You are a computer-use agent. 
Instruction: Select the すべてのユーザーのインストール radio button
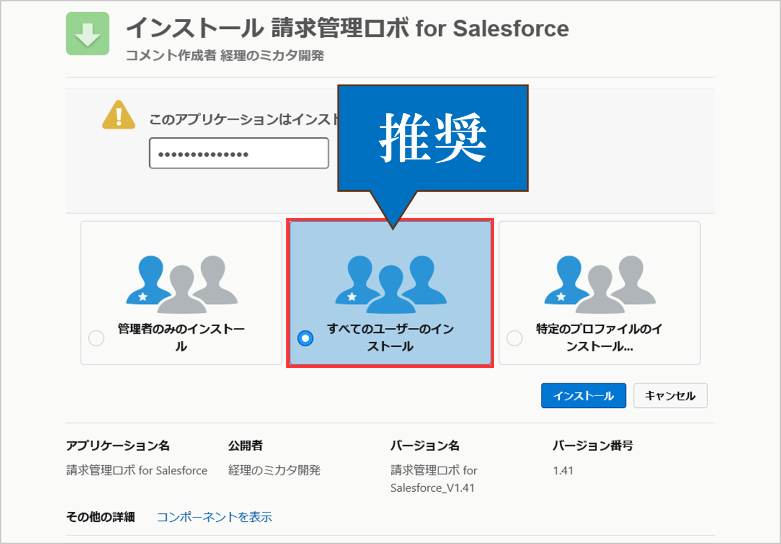[x=305, y=338]
